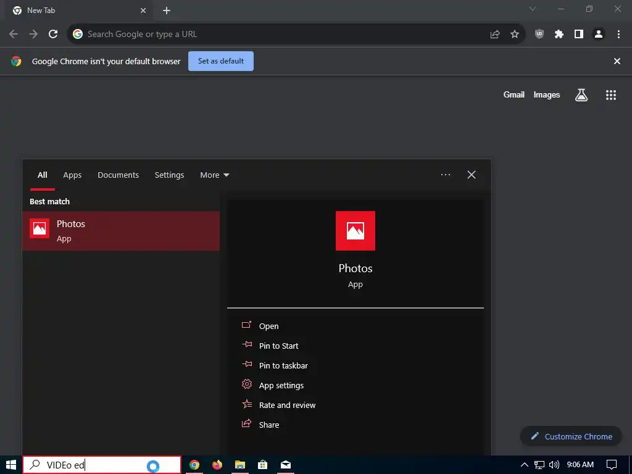Click Customize Chrome button
Screen dimensions: 632x474
coord(571,436)
